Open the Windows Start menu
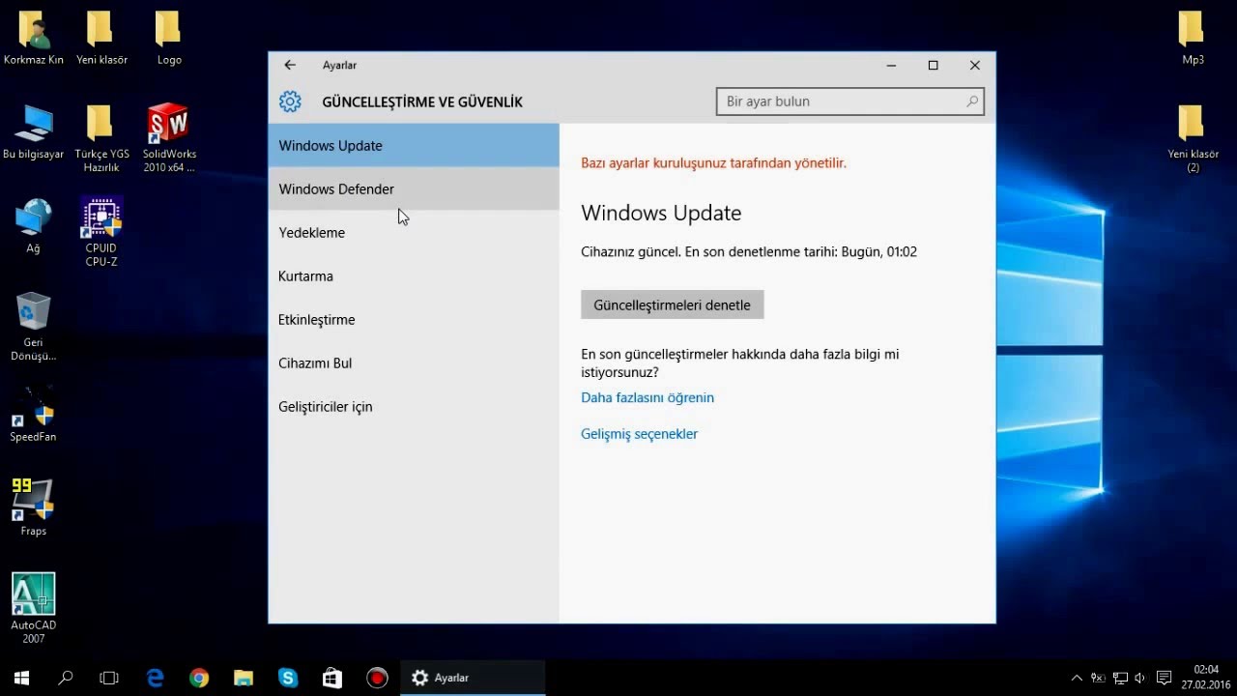 coord(21,679)
